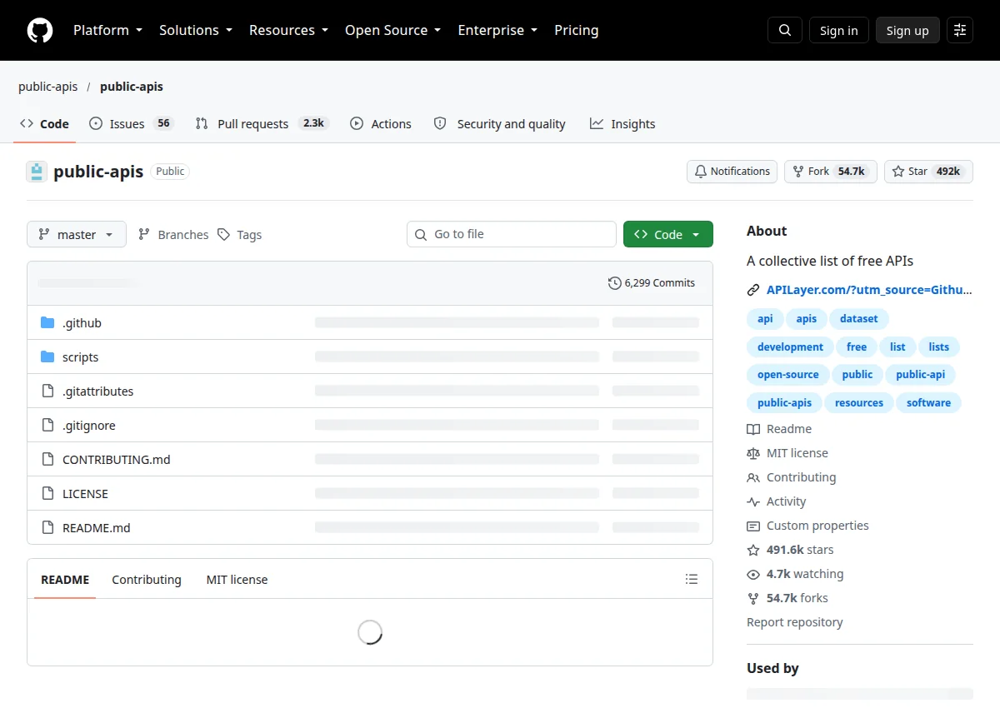
Task: Click the public-apis owner breadcrumb
Action: [48, 87]
